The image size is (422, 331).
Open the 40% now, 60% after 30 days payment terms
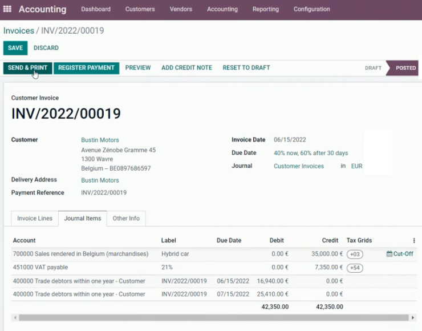tap(311, 153)
